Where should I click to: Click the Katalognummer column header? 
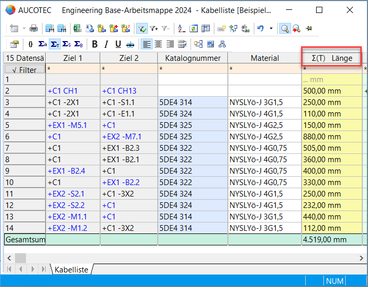pos(193,58)
